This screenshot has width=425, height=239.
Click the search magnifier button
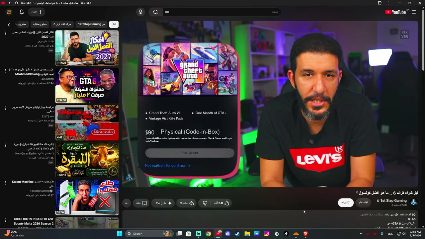coord(156,12)
